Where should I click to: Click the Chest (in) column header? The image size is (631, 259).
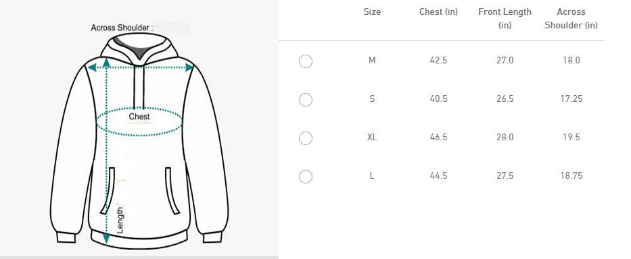coord(438,11)
